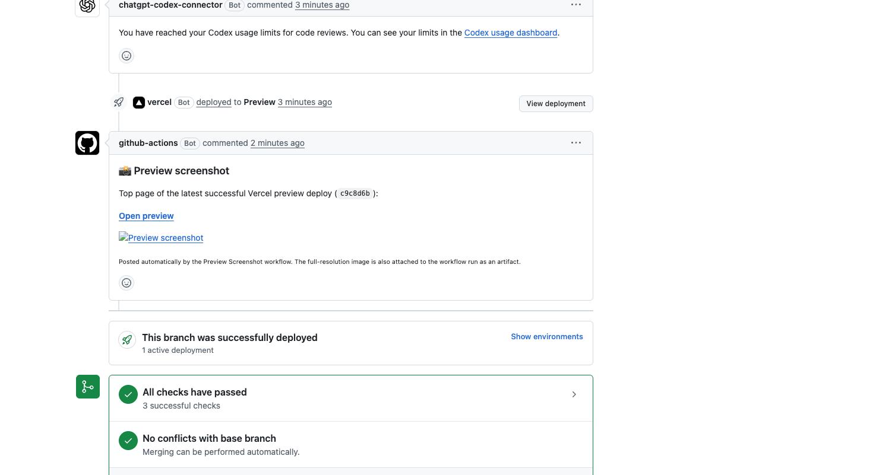
Task: Click the chatgpt-codex-connector avatar icon
Action: [87, 7]
